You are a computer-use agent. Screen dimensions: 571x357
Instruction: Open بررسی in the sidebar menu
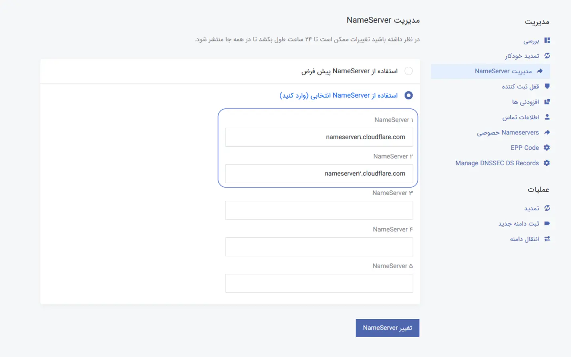(531, 41)
